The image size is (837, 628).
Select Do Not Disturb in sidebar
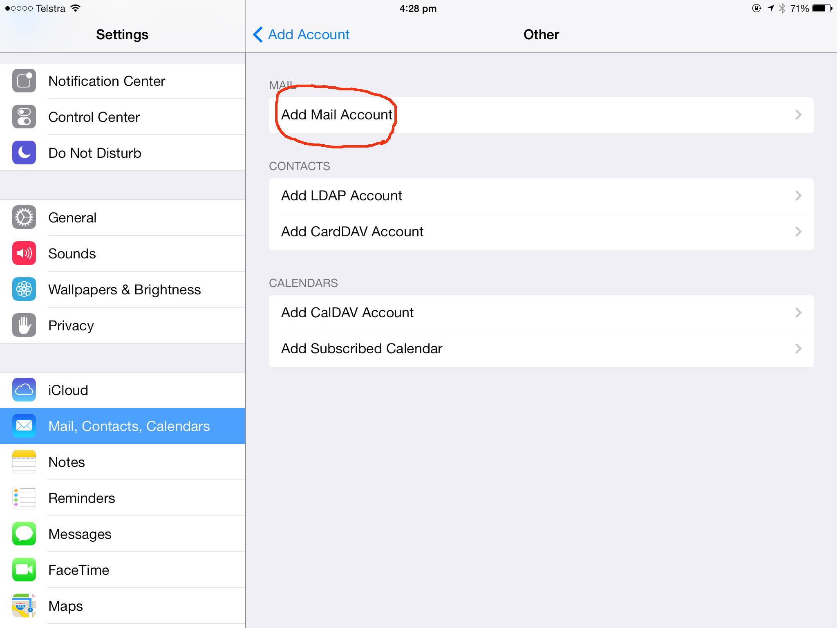123,153
